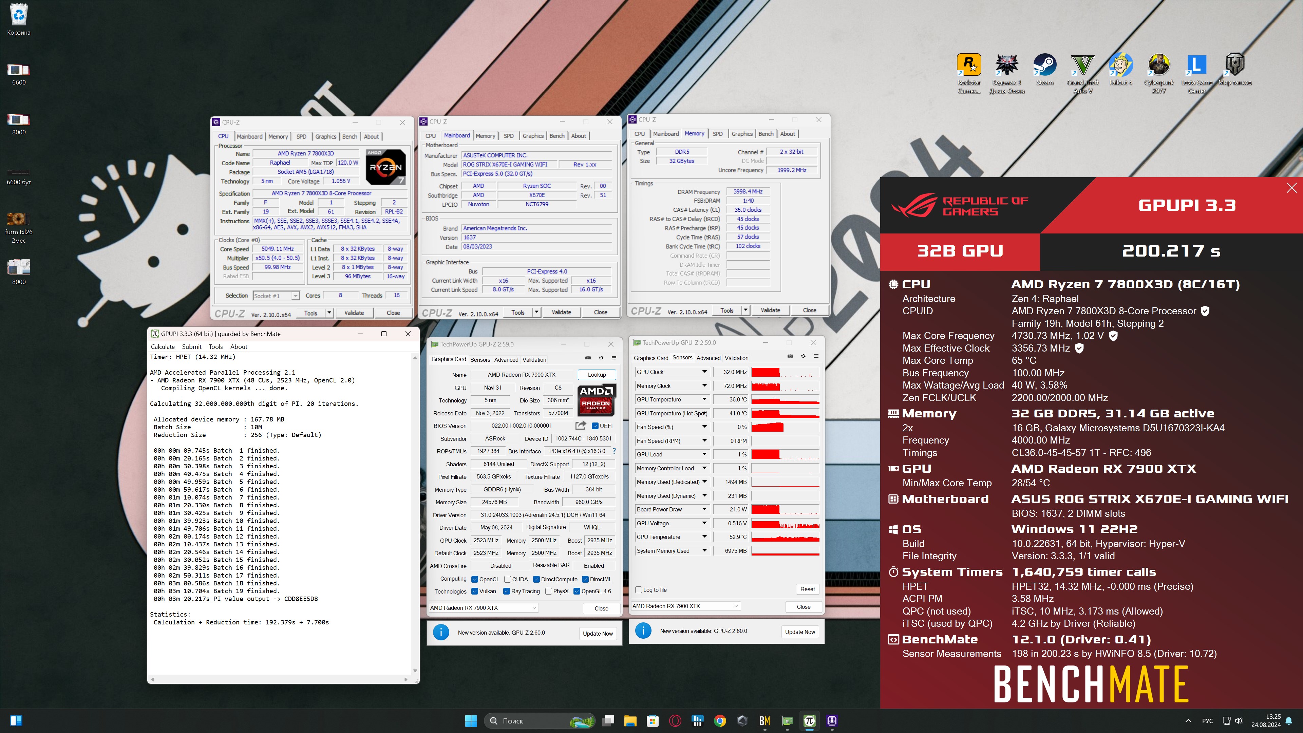
Task: Click the GPUPI pi icon in the taskbar
Action: [x=809, y=721]
